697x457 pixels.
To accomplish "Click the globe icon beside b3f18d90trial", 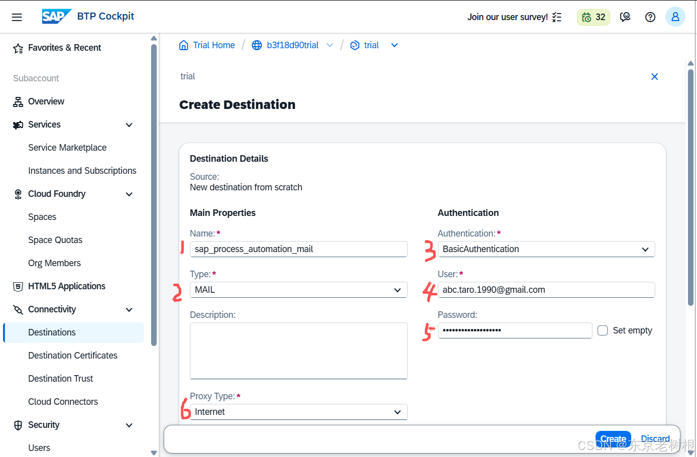I will 257,45.
